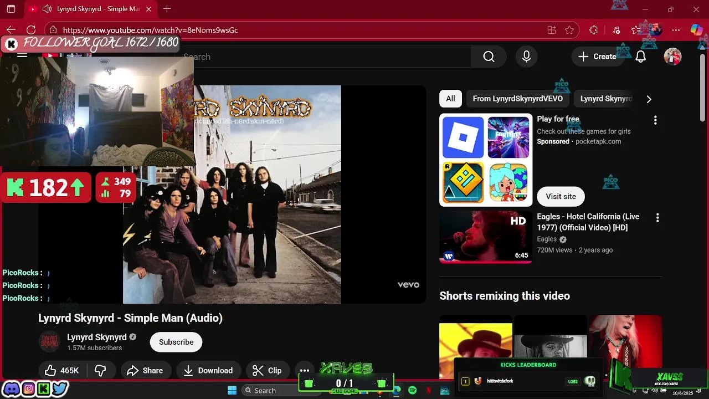Share the Simple Man video
Image resolution: width=709 pixels, height=399 pixels.
[145, 371]
